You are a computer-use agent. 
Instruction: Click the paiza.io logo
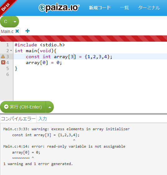coord(59,7)
